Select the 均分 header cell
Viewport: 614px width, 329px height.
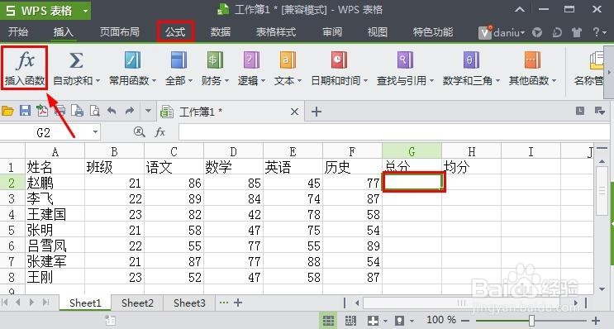(472, 167)
